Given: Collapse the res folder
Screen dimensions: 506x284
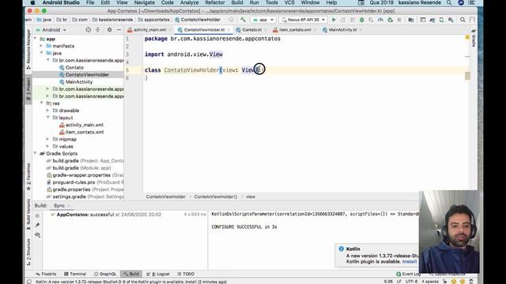Looking at the screenshot, I should tap(42, 103).
